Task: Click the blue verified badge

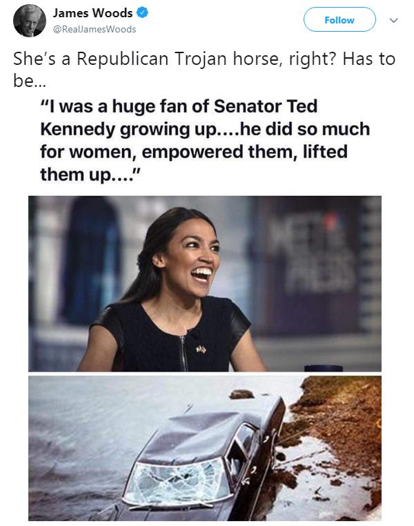Action: (x=142, y=12)
